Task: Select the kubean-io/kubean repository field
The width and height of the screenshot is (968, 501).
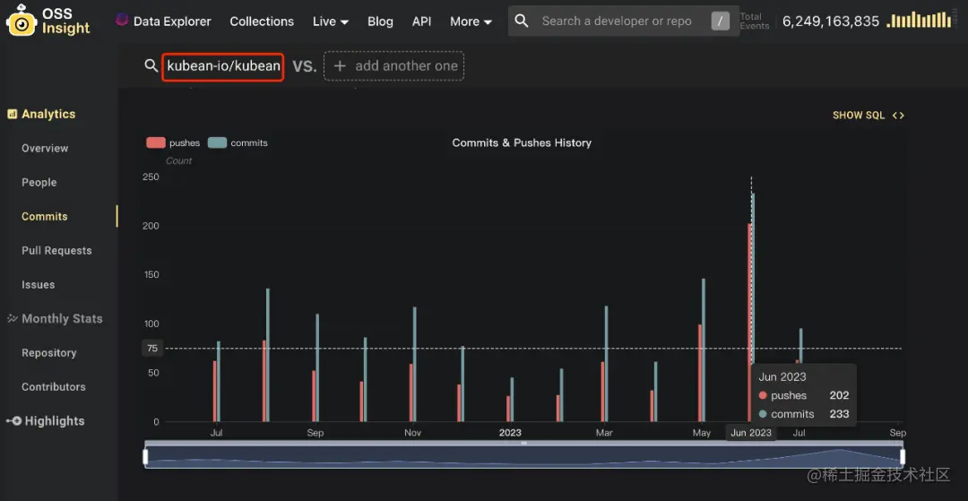Action: tap(223, 66)
